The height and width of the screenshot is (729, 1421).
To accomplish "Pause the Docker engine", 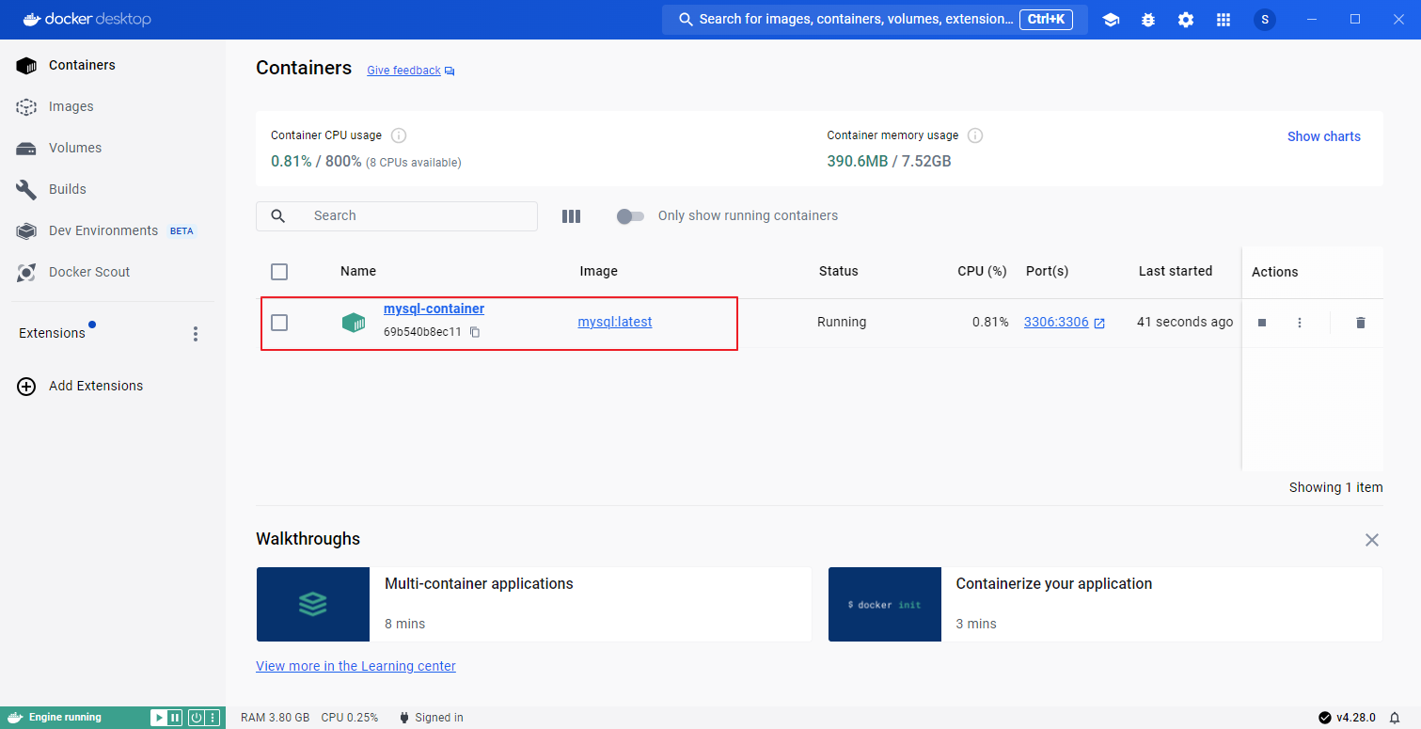I will (x=175, y=718).
